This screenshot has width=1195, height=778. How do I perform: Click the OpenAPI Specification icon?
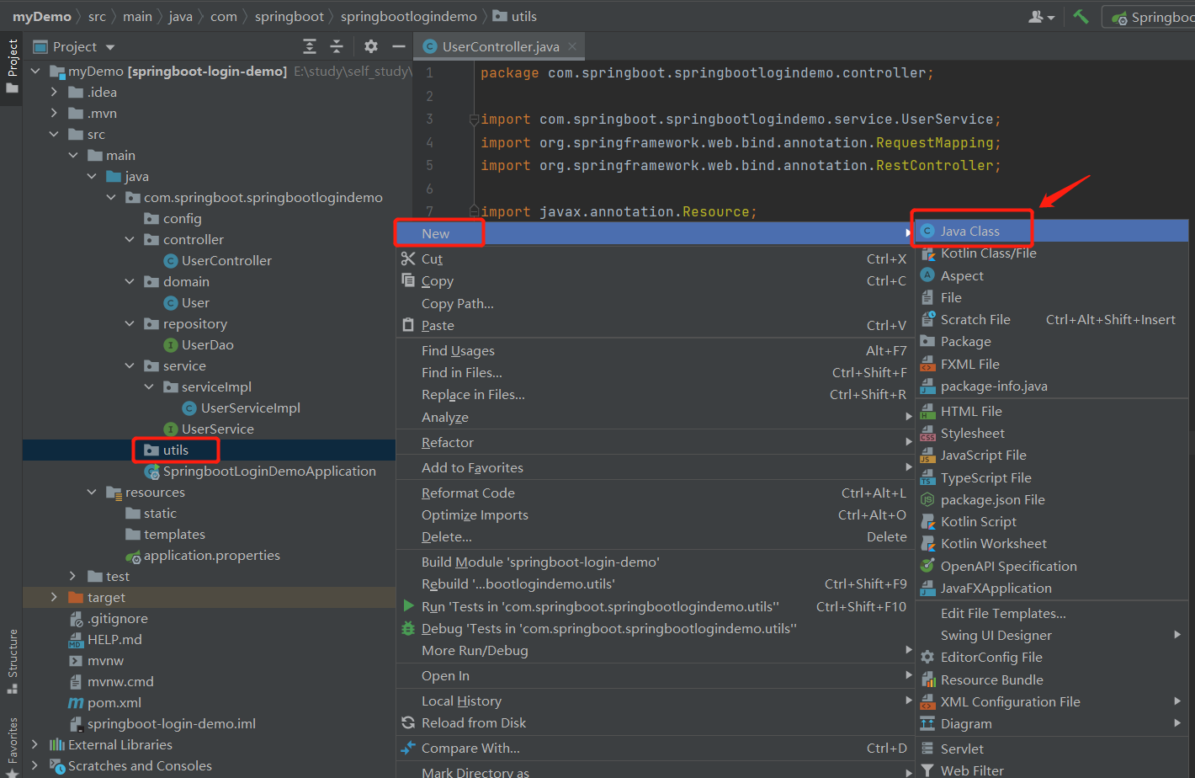click(x=927, y=566)
